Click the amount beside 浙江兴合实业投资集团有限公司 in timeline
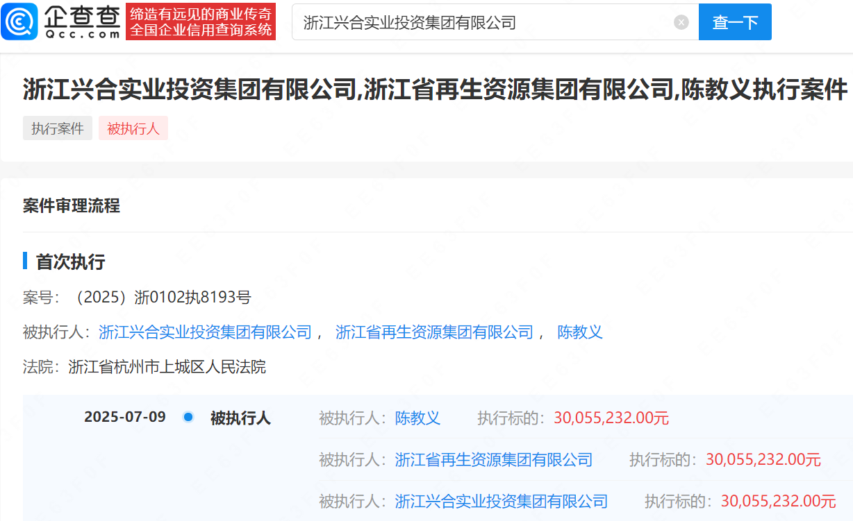This screenshot has height=521, width=853. 779,501
